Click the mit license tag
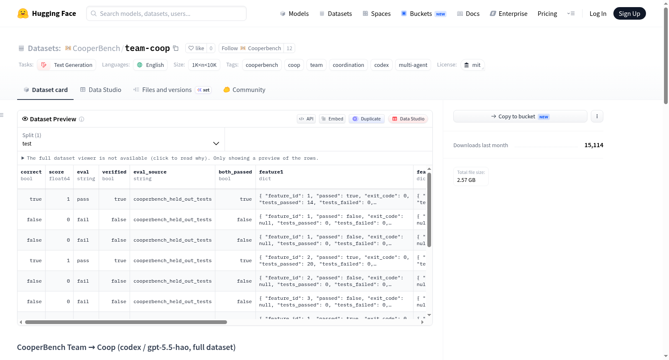This screenshot has width=669, height=360. coord(472,65)
